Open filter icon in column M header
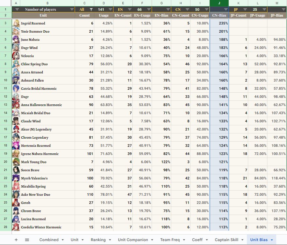 click(x=283, y=9)
